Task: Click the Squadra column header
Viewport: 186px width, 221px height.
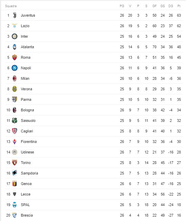Action: 11,6
